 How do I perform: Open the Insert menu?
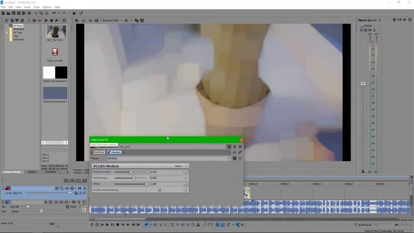27,7
